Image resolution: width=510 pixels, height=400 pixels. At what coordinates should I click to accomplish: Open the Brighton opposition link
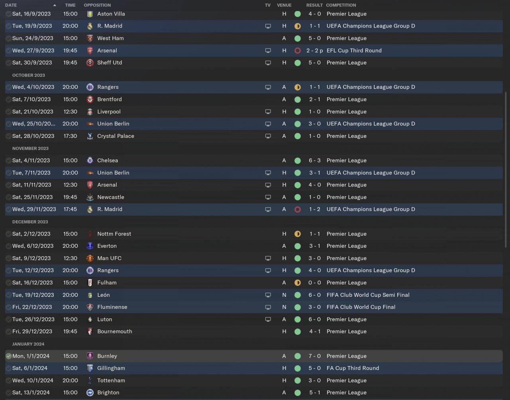(x=108, y=393)
